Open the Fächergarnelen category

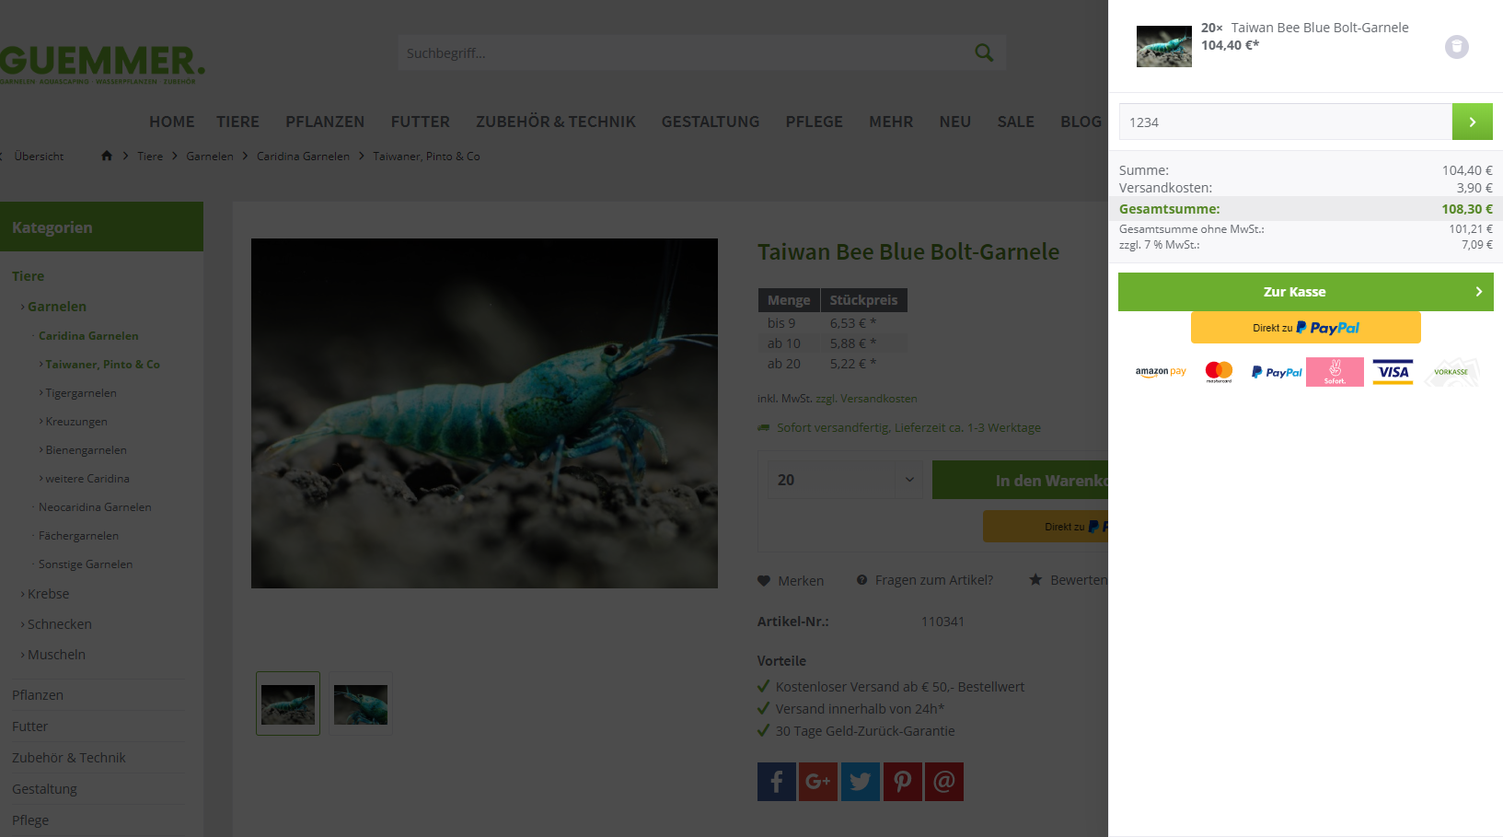pos(78,536)
